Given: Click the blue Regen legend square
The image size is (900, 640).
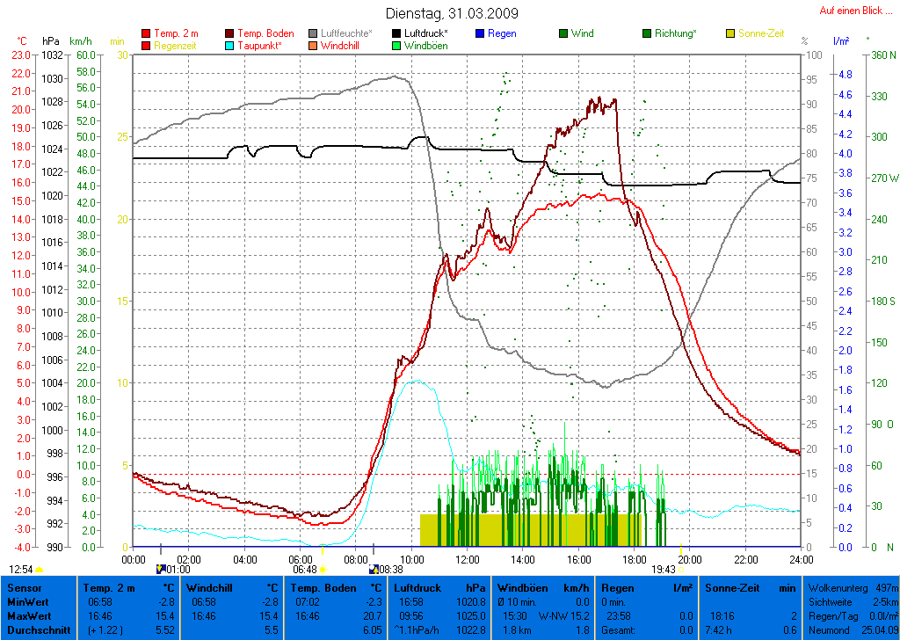Looking at the screenshot, I should tap(480, 33).
